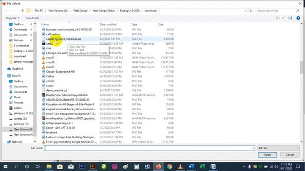Click the Open button

click(267, 155)
